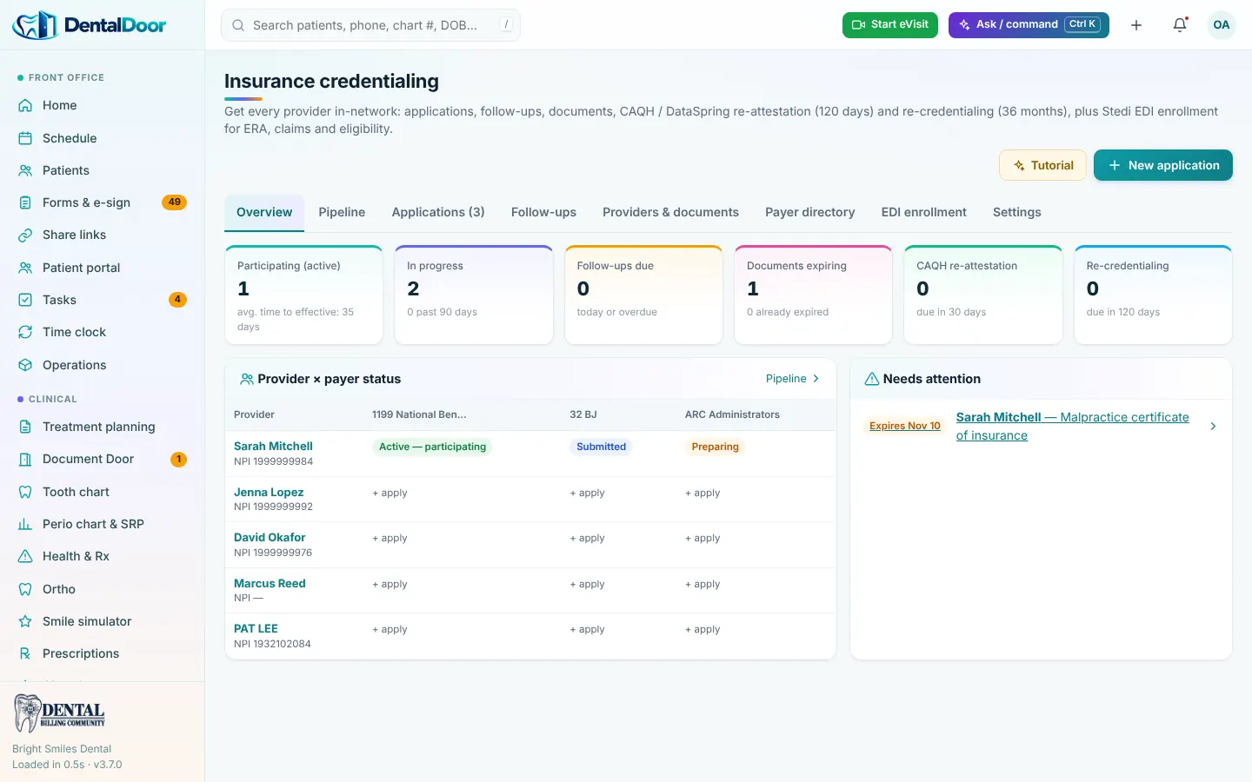Open the Home sidebar icon
The image size is (1252, 782).
tap(25, 105)
